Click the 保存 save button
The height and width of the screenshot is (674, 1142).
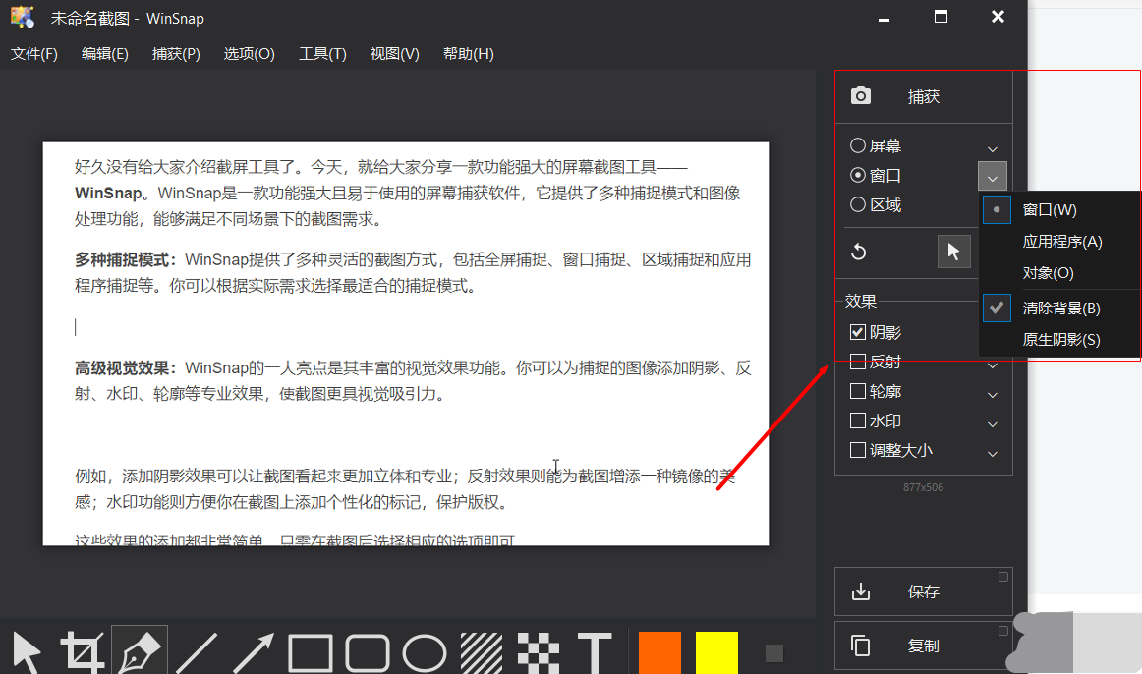click(x=923, y=591)
